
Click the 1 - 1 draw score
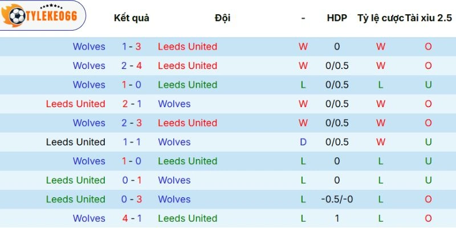click(132, 142)
